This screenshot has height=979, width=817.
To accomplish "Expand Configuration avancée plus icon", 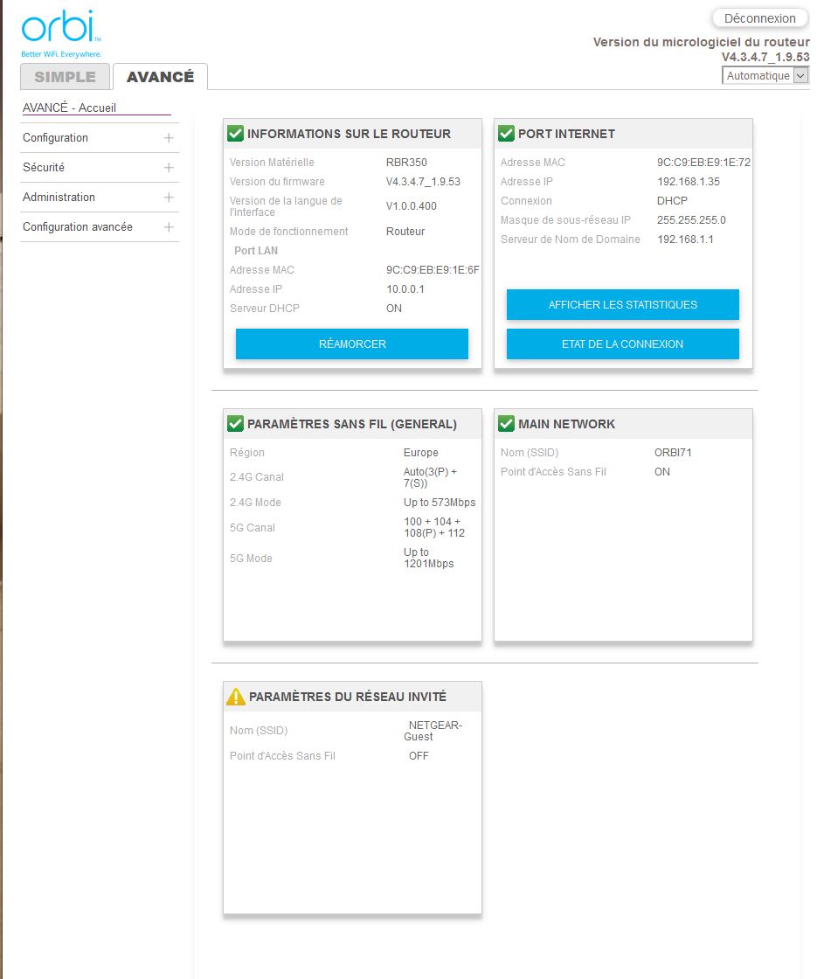I will [x=169, y=227].
